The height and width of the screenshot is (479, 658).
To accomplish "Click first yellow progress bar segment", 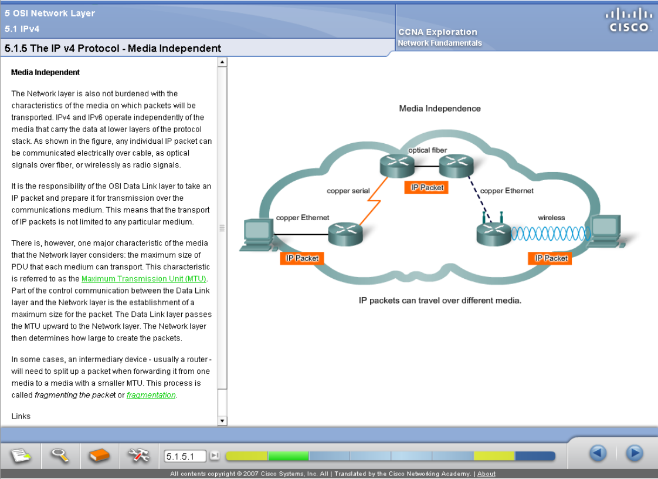I will coord(246,456).
